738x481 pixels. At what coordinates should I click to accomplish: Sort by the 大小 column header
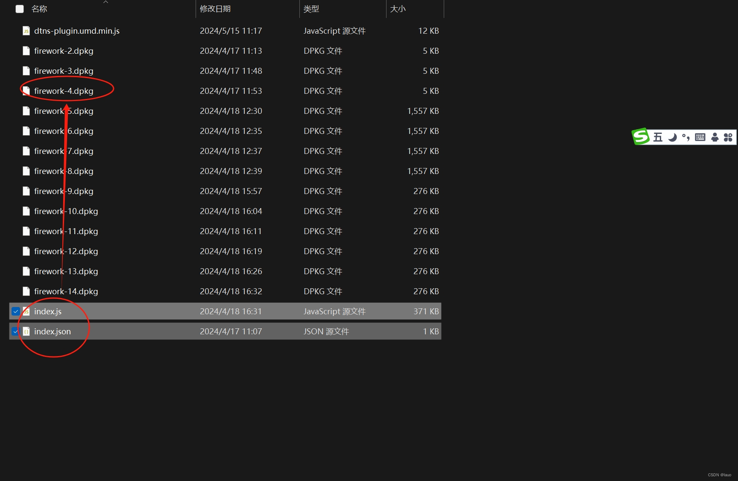click(x=398, y=9)
